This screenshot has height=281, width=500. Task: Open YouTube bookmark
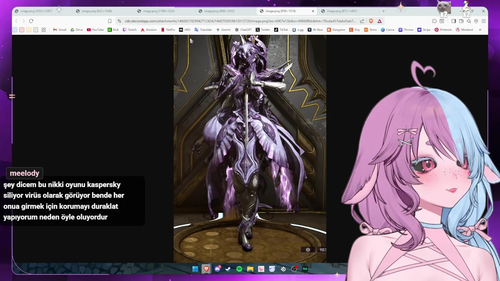click(95, 30)
